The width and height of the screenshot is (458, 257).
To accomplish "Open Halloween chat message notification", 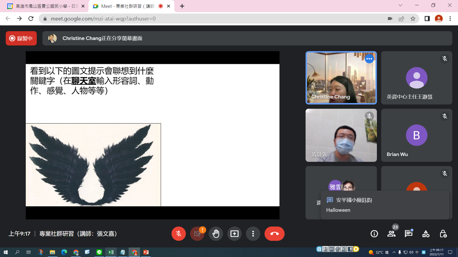I will (385, 205).
